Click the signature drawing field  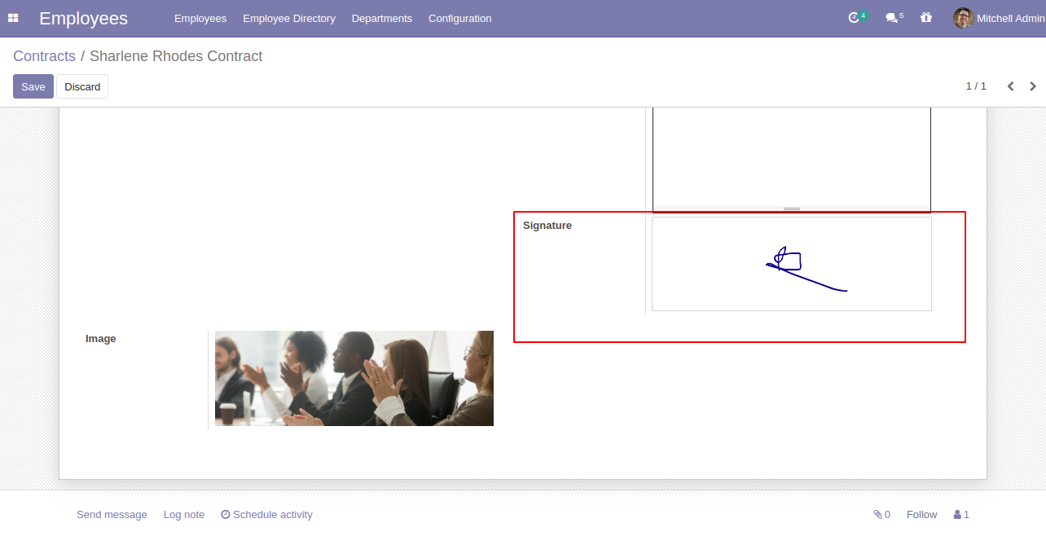[792, 264]
